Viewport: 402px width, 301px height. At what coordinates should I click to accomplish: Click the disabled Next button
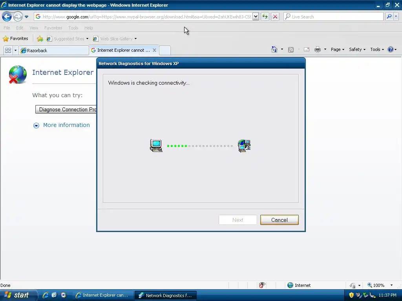(238, 220)
